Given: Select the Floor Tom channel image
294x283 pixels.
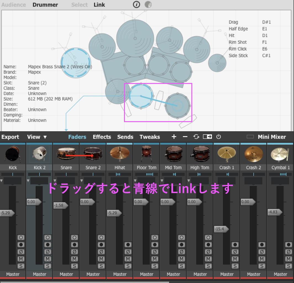Looking at the screenshot, I should pyautogui.click(x=147, y=154).
